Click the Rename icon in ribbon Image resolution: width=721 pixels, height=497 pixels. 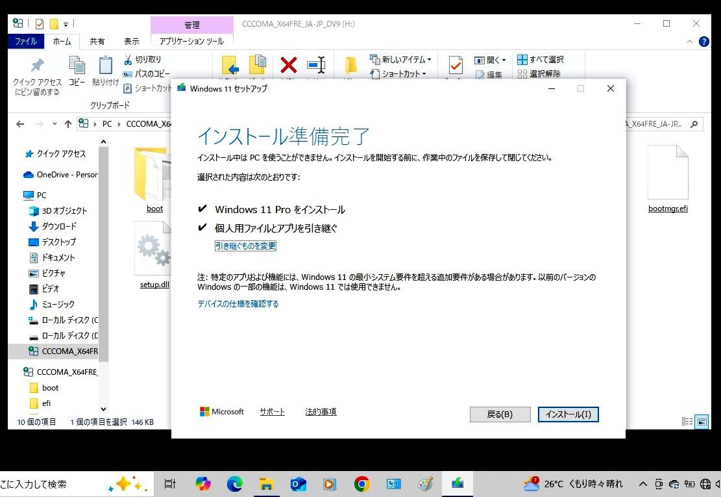[x=316, y=65]
